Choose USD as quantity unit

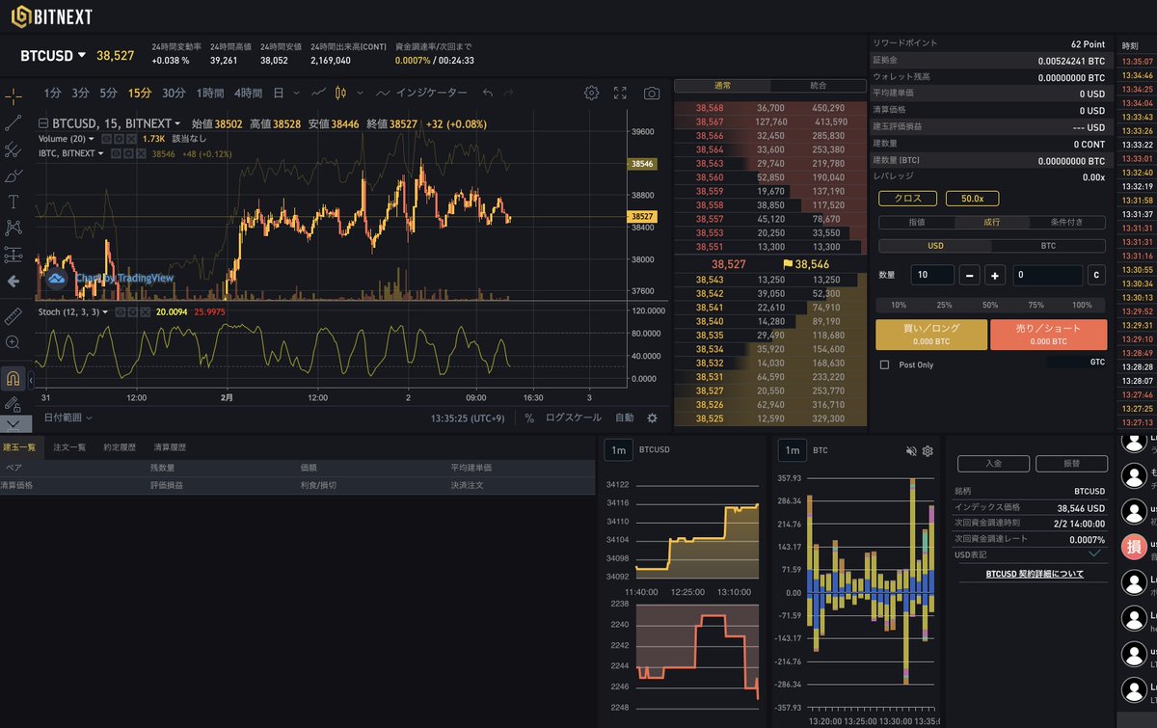point(935,246)
